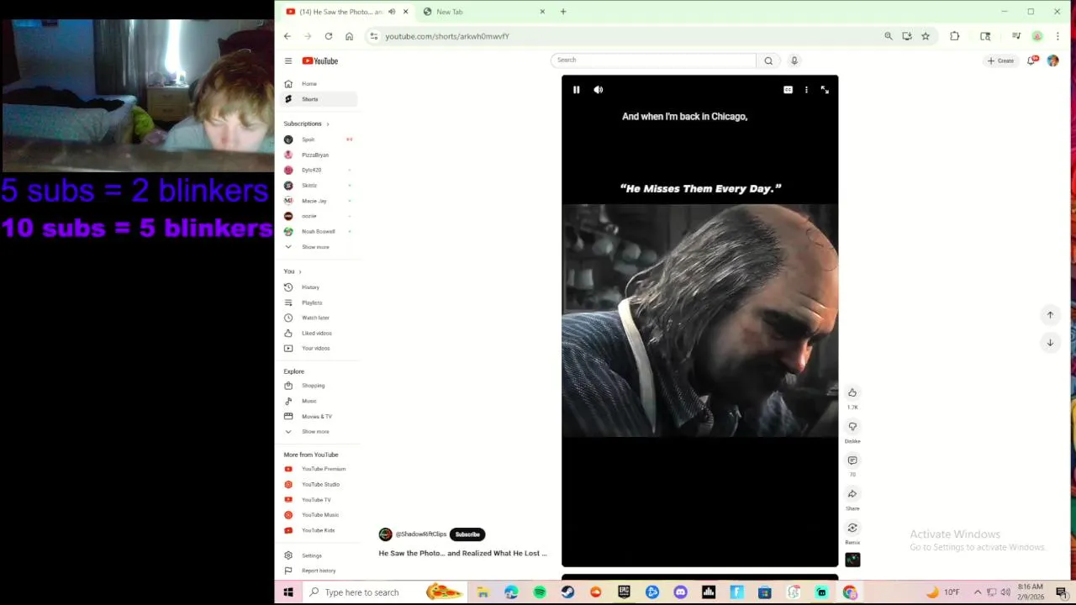The width and height of the screenshot is (1076, 605).
Task: Toggle captions on the Short
Action: 788,90
